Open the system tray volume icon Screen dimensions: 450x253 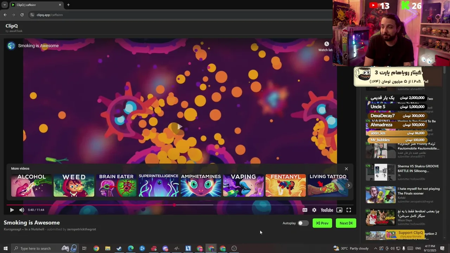coord(392,248)
